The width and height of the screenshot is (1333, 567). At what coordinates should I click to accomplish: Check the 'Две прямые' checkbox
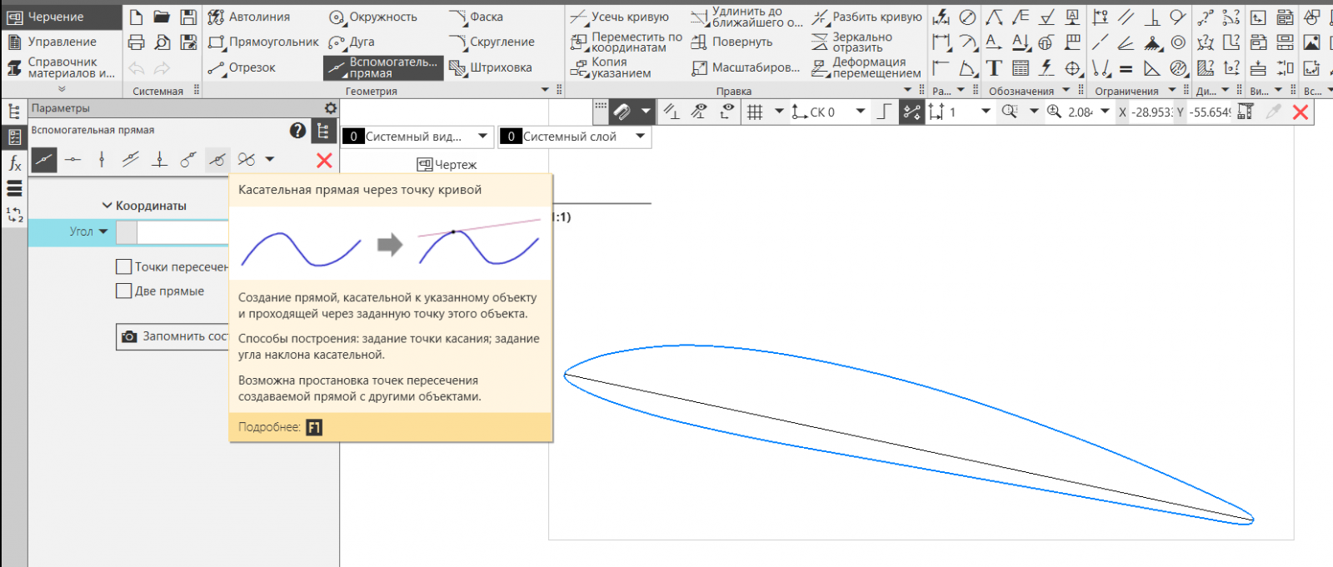point(124,291)
